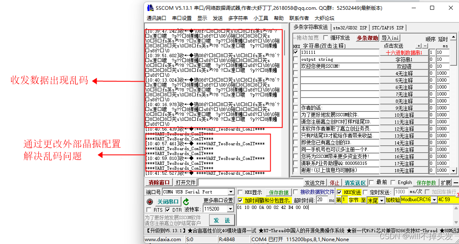Click the 扩展 expand button
Image resolution: width=459 pixels, height=244 pixels.
point(446,183)
